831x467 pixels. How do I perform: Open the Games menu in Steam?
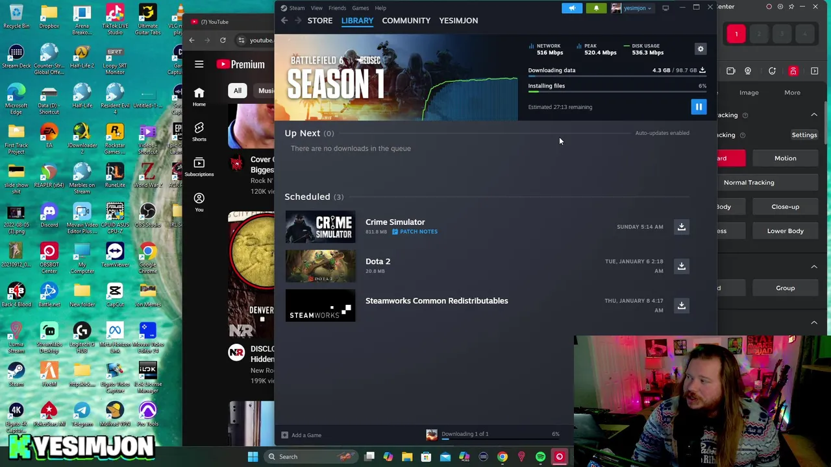click(x=360, y=8)
